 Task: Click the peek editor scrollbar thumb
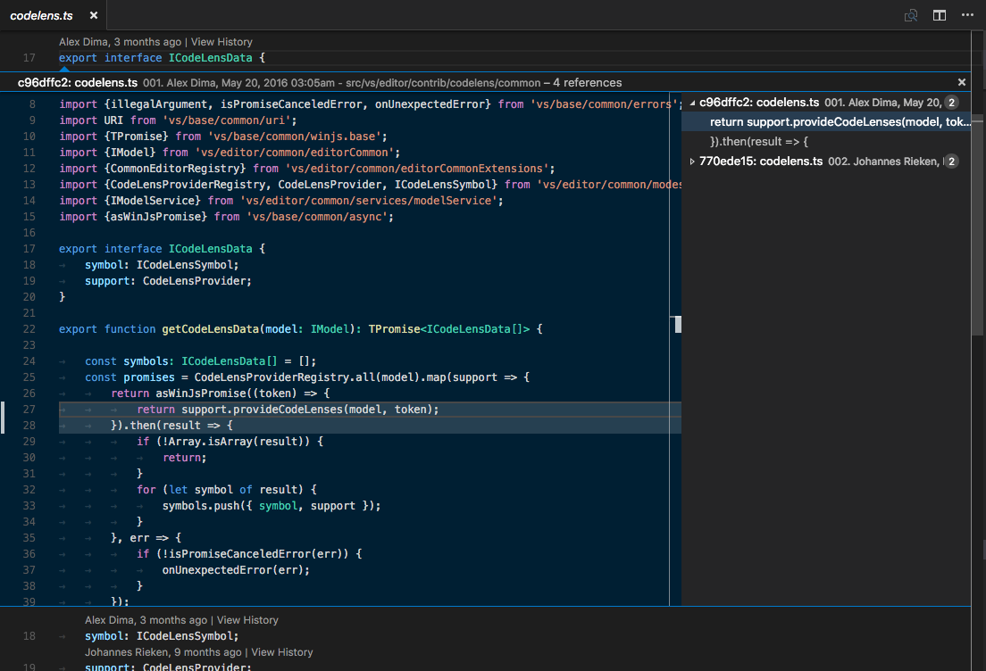(x=678, y=324)
